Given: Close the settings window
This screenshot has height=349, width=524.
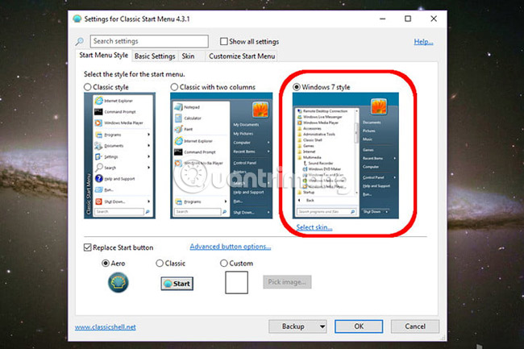Looking at the screenshot, I should tap(434, 19).
